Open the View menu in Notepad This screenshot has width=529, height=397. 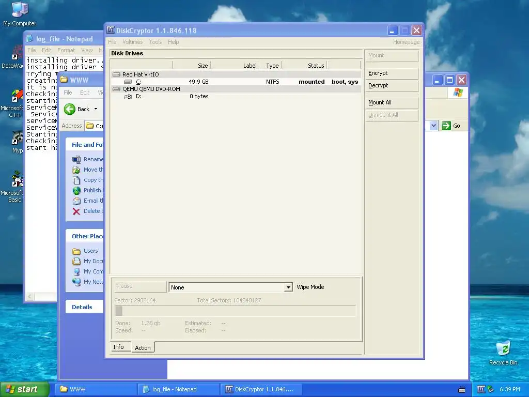tap(87, 50)
